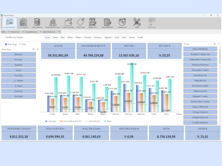Close the SMM tab
This screenshot has width=222, height=166.
[9, 32]
